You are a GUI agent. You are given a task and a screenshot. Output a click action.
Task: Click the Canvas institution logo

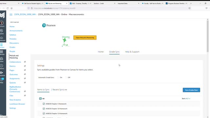pos(2,15)
